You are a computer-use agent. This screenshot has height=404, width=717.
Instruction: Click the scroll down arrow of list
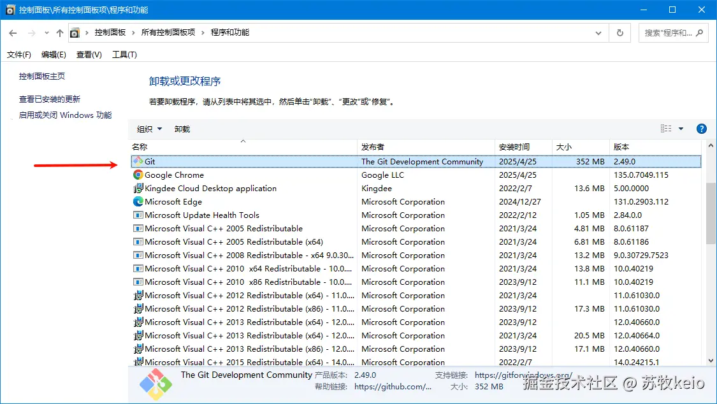point(711,361)
